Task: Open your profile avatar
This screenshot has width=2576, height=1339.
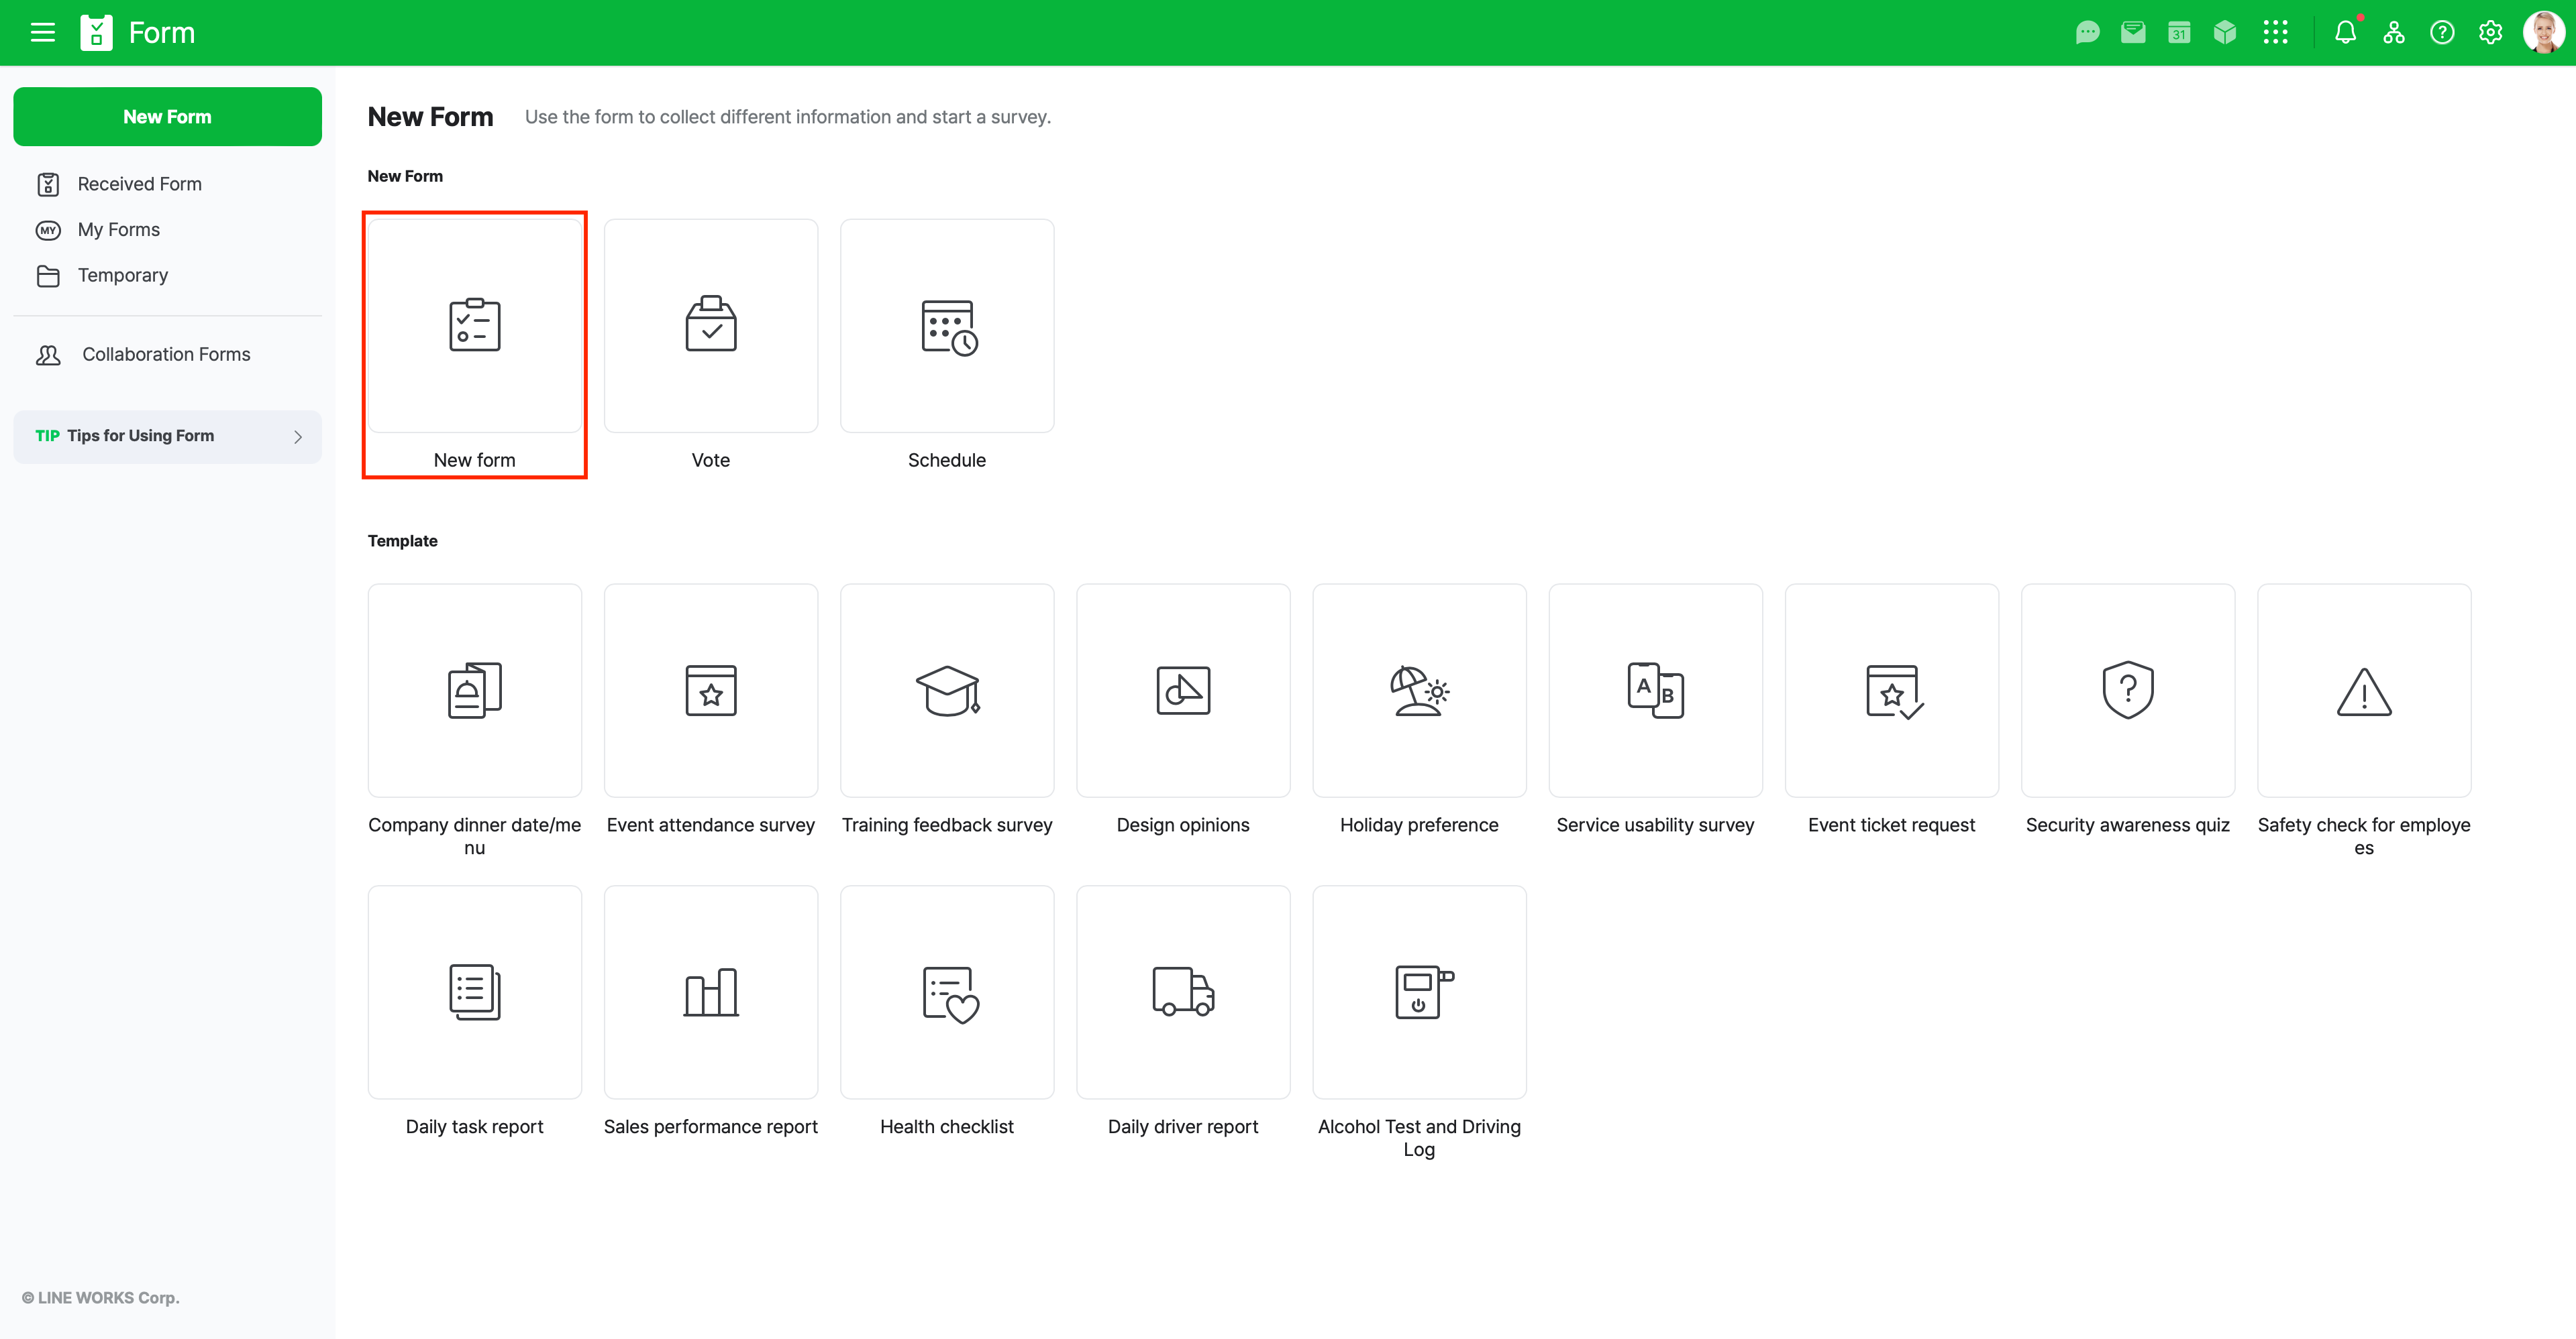Action: click(2544, 32)
